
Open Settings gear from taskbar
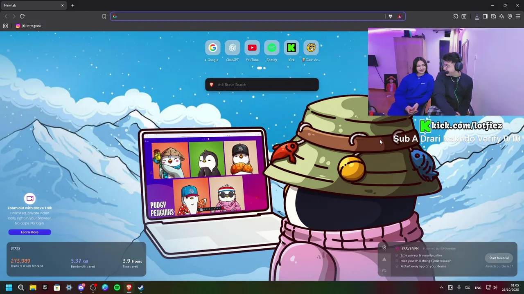coord(69,287)
